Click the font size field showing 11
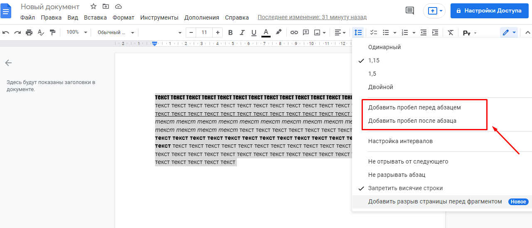 [x=204, y=32]
